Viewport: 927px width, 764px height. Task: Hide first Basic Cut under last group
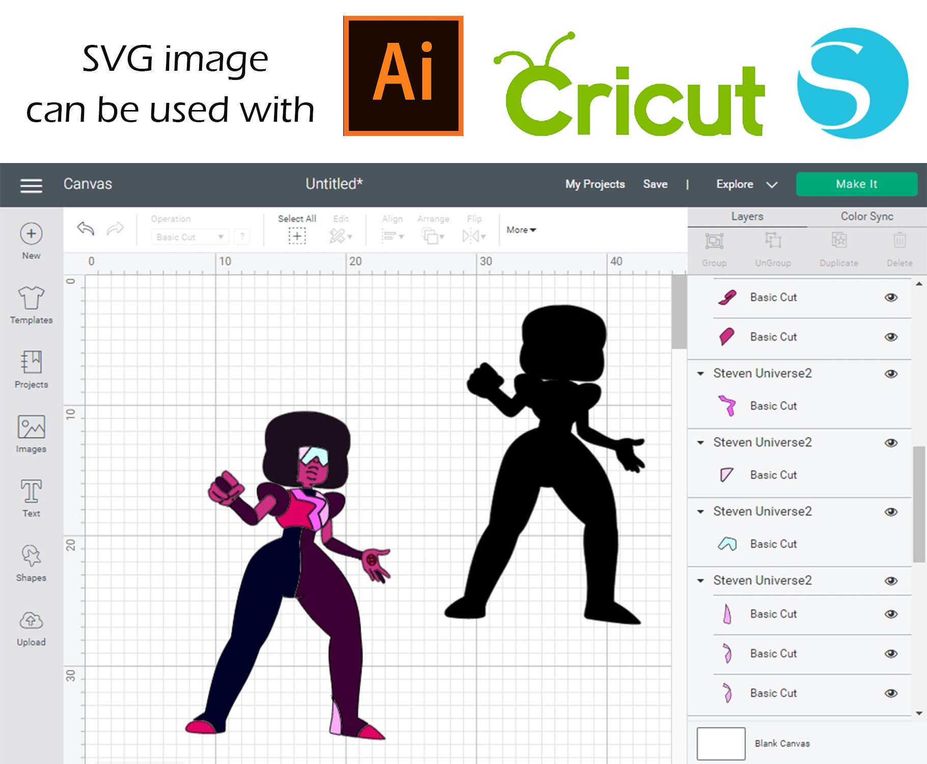(x=891, y=614)
